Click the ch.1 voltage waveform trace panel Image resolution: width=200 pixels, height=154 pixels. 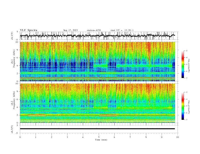[99, 36]
